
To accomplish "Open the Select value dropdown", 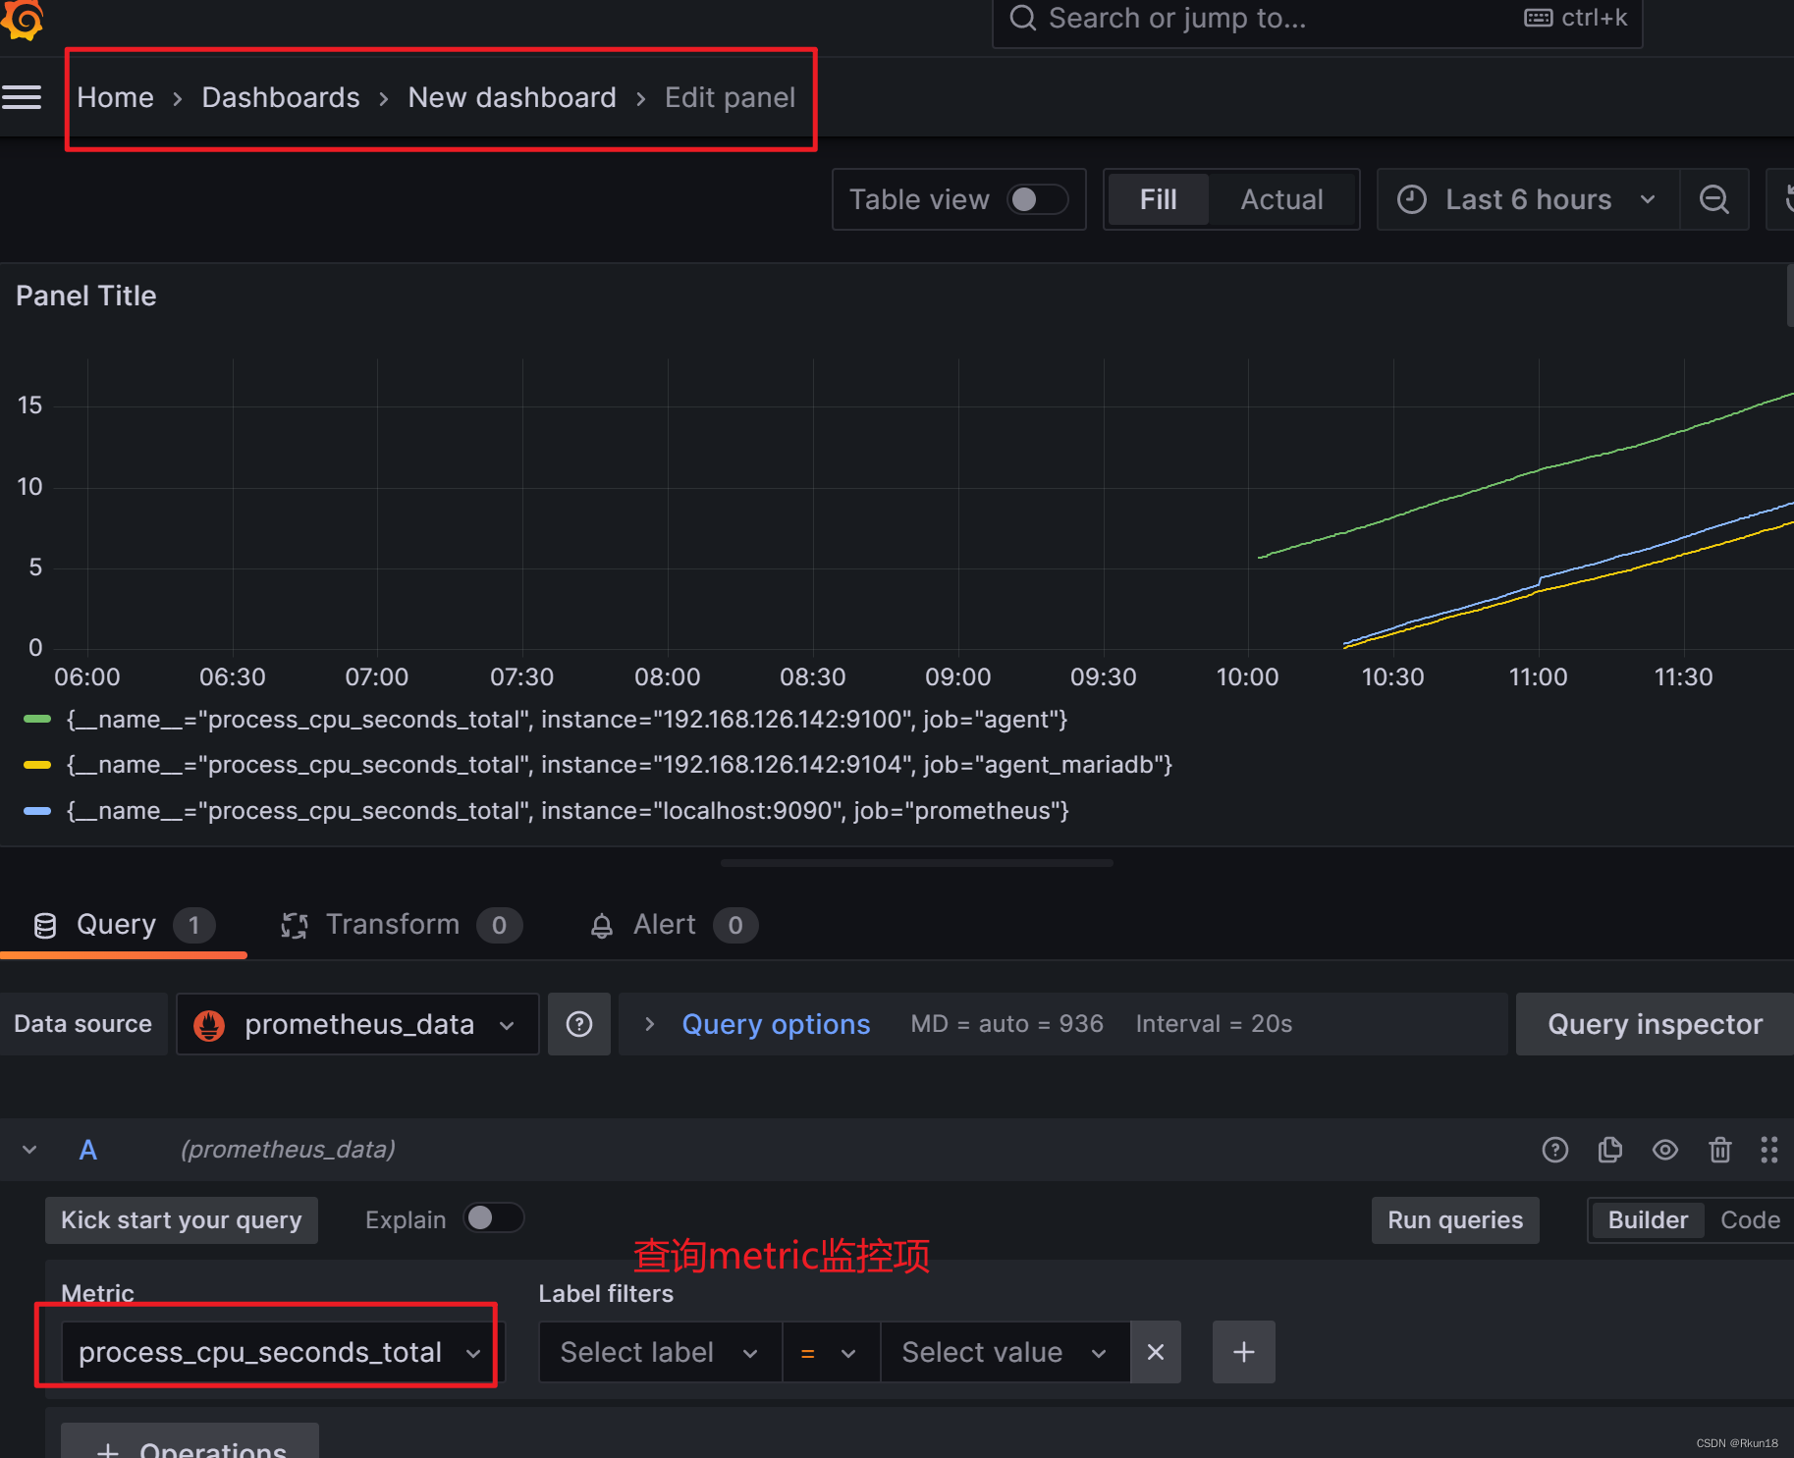I will click(1006, 1352).
